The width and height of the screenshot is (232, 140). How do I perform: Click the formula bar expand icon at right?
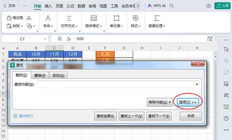click(x=210, y=39)
